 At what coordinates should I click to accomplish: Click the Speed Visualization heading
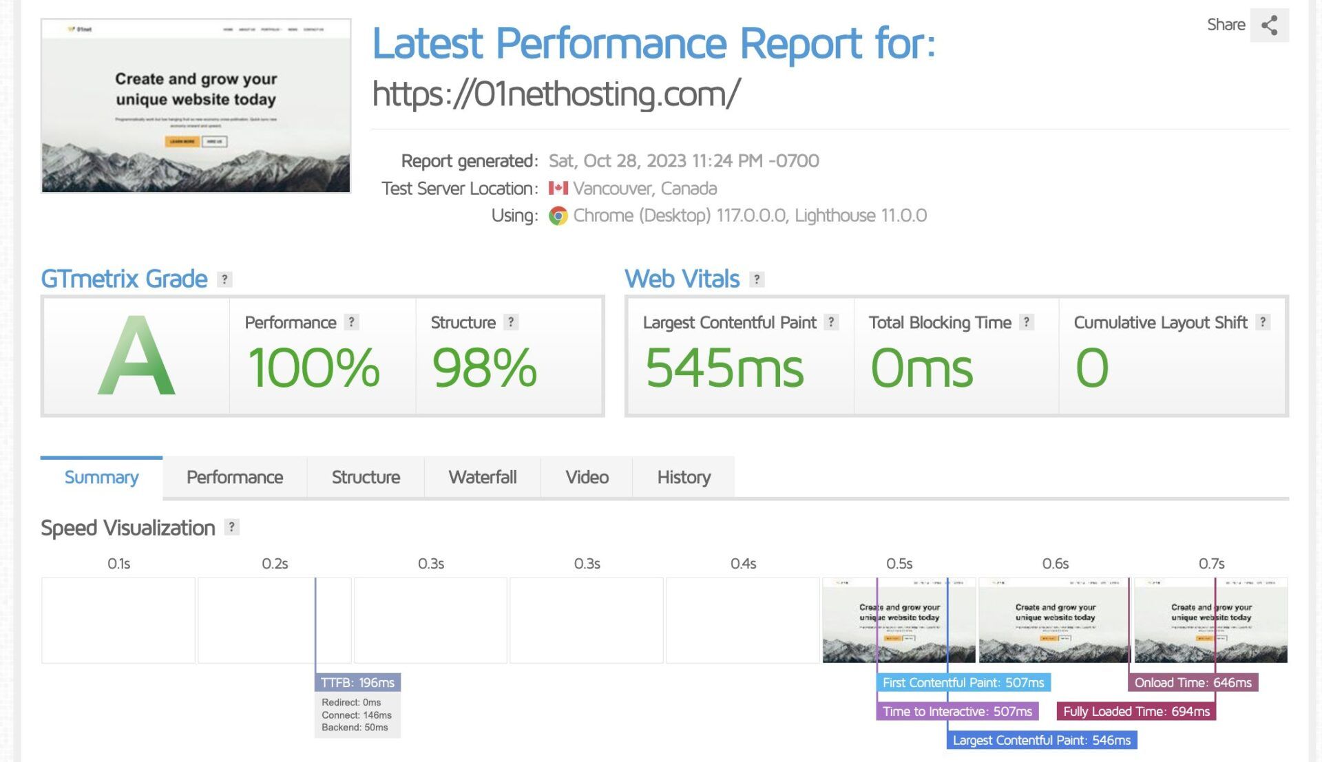pos(128,528)
